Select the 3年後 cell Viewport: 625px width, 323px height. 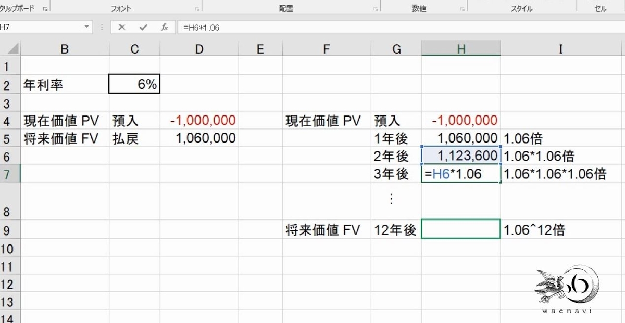coord(397,174)
